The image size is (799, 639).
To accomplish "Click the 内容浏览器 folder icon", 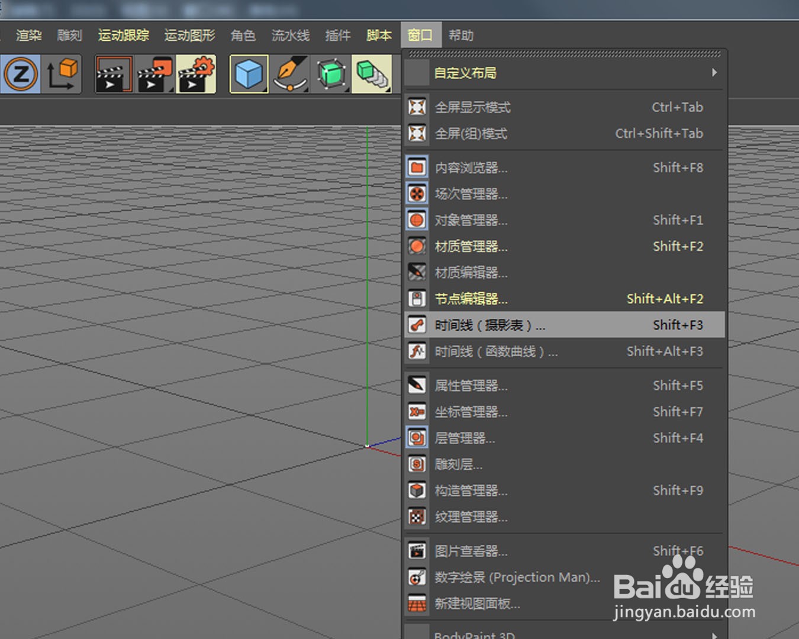I will coord(417,167).
